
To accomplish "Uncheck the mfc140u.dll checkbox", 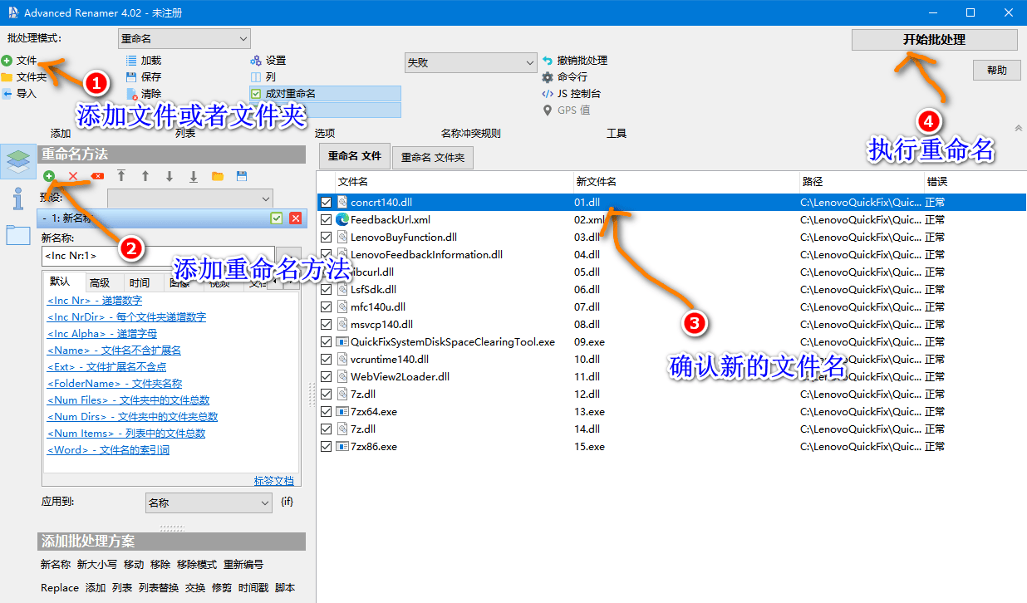I will tap(327, 307).
